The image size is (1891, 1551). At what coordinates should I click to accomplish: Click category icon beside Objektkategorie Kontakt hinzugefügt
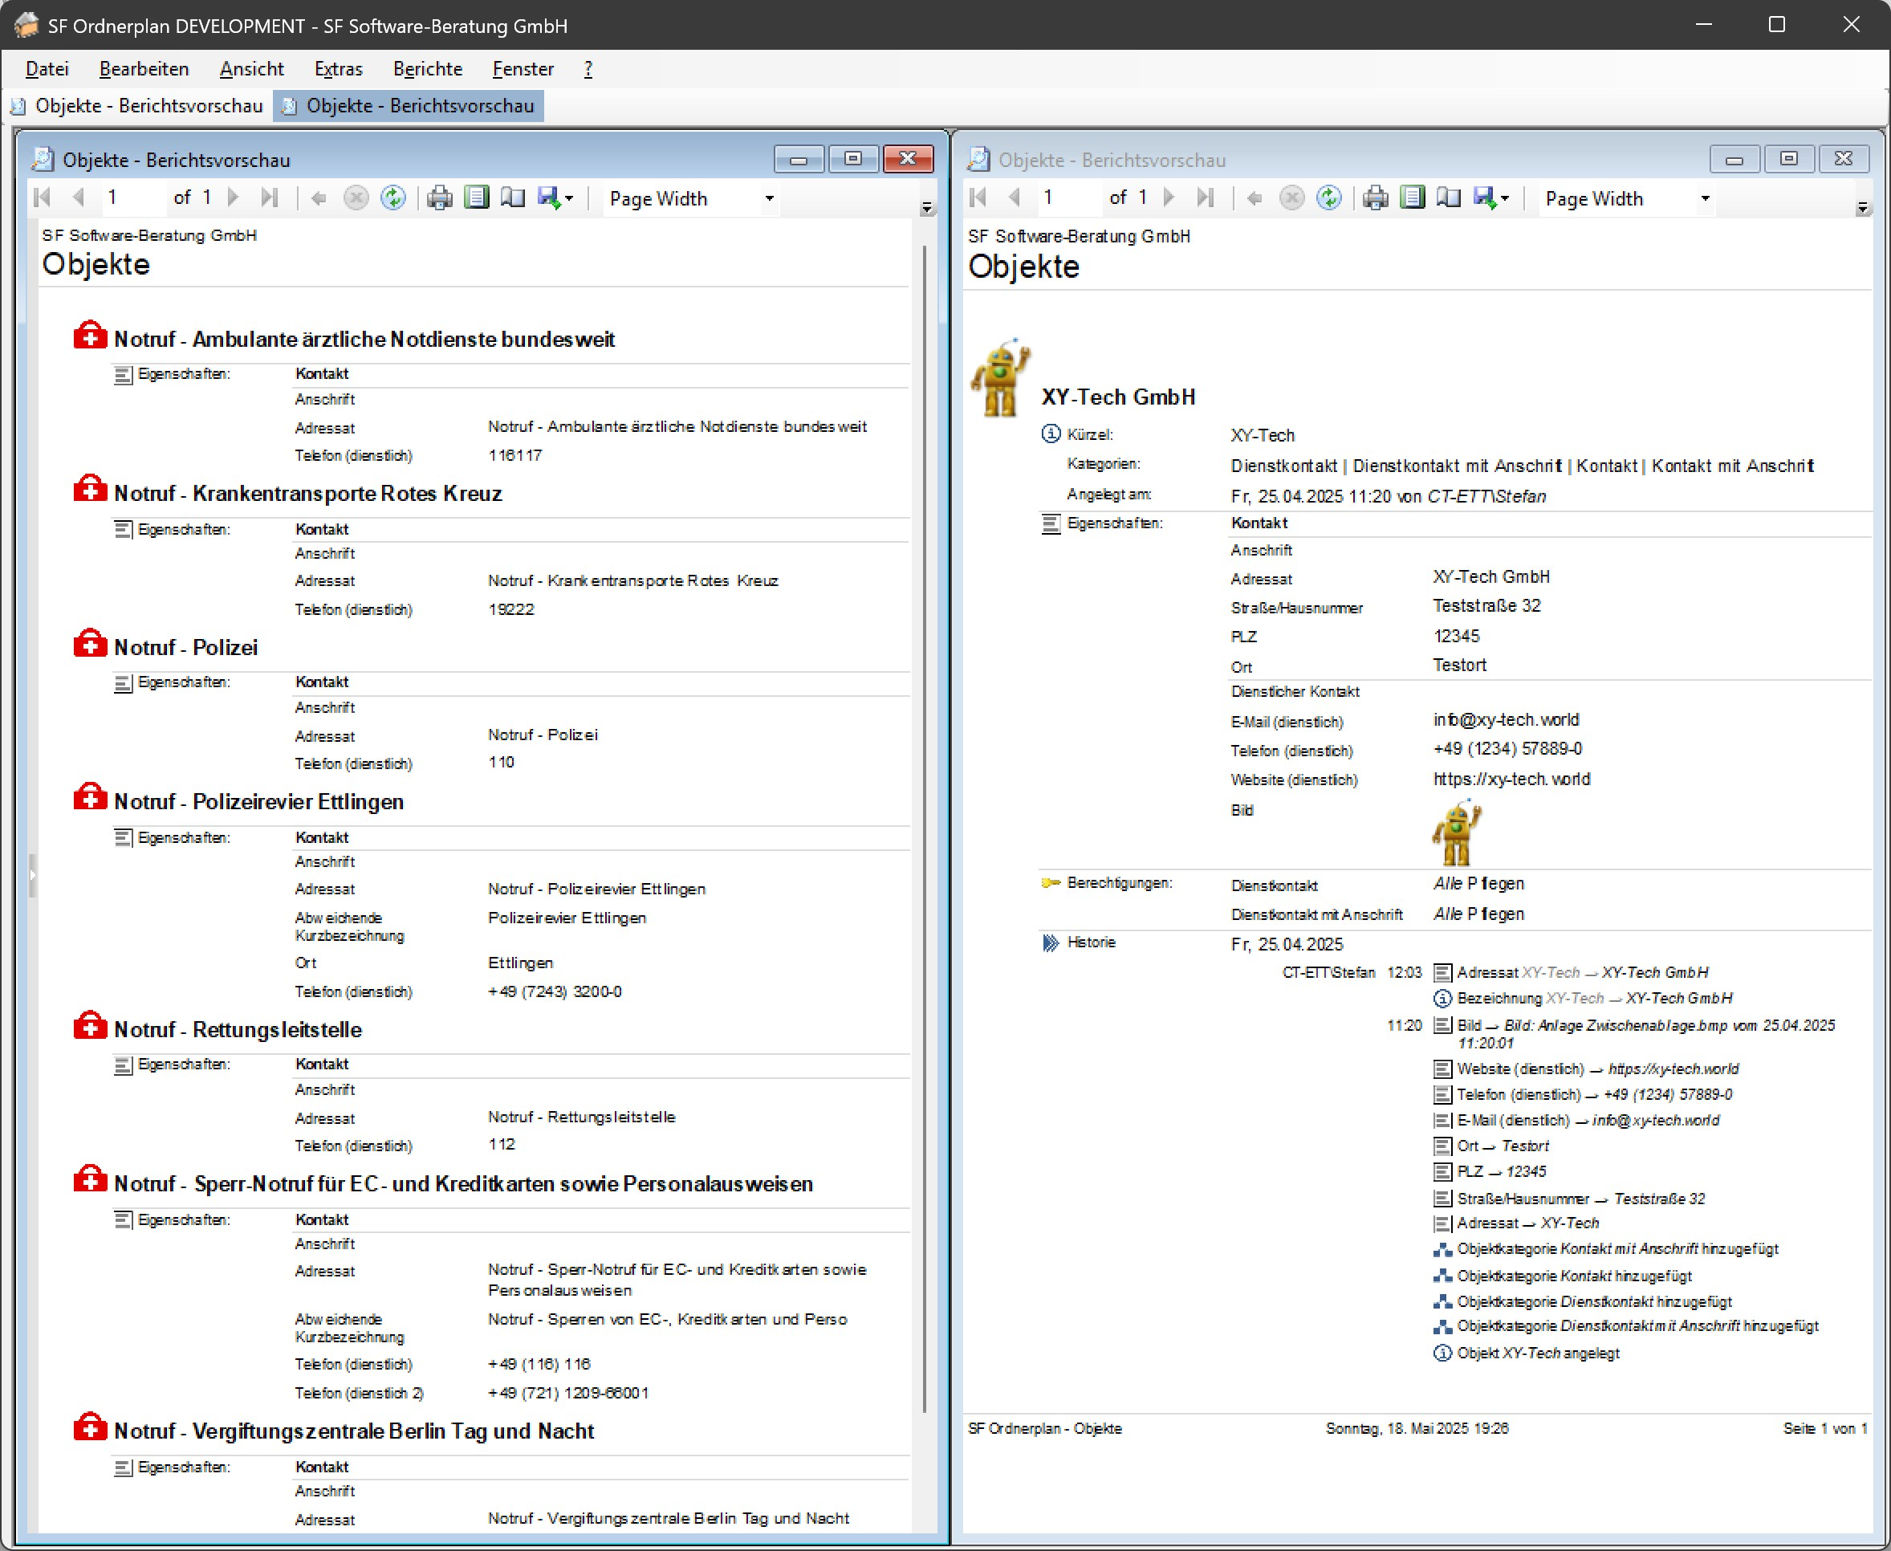[x=1442, y=1276]
